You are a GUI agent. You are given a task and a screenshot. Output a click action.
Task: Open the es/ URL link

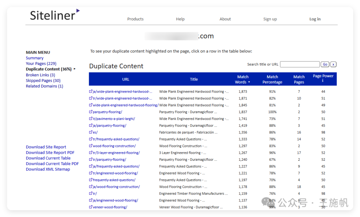click(x=95, y=132)
